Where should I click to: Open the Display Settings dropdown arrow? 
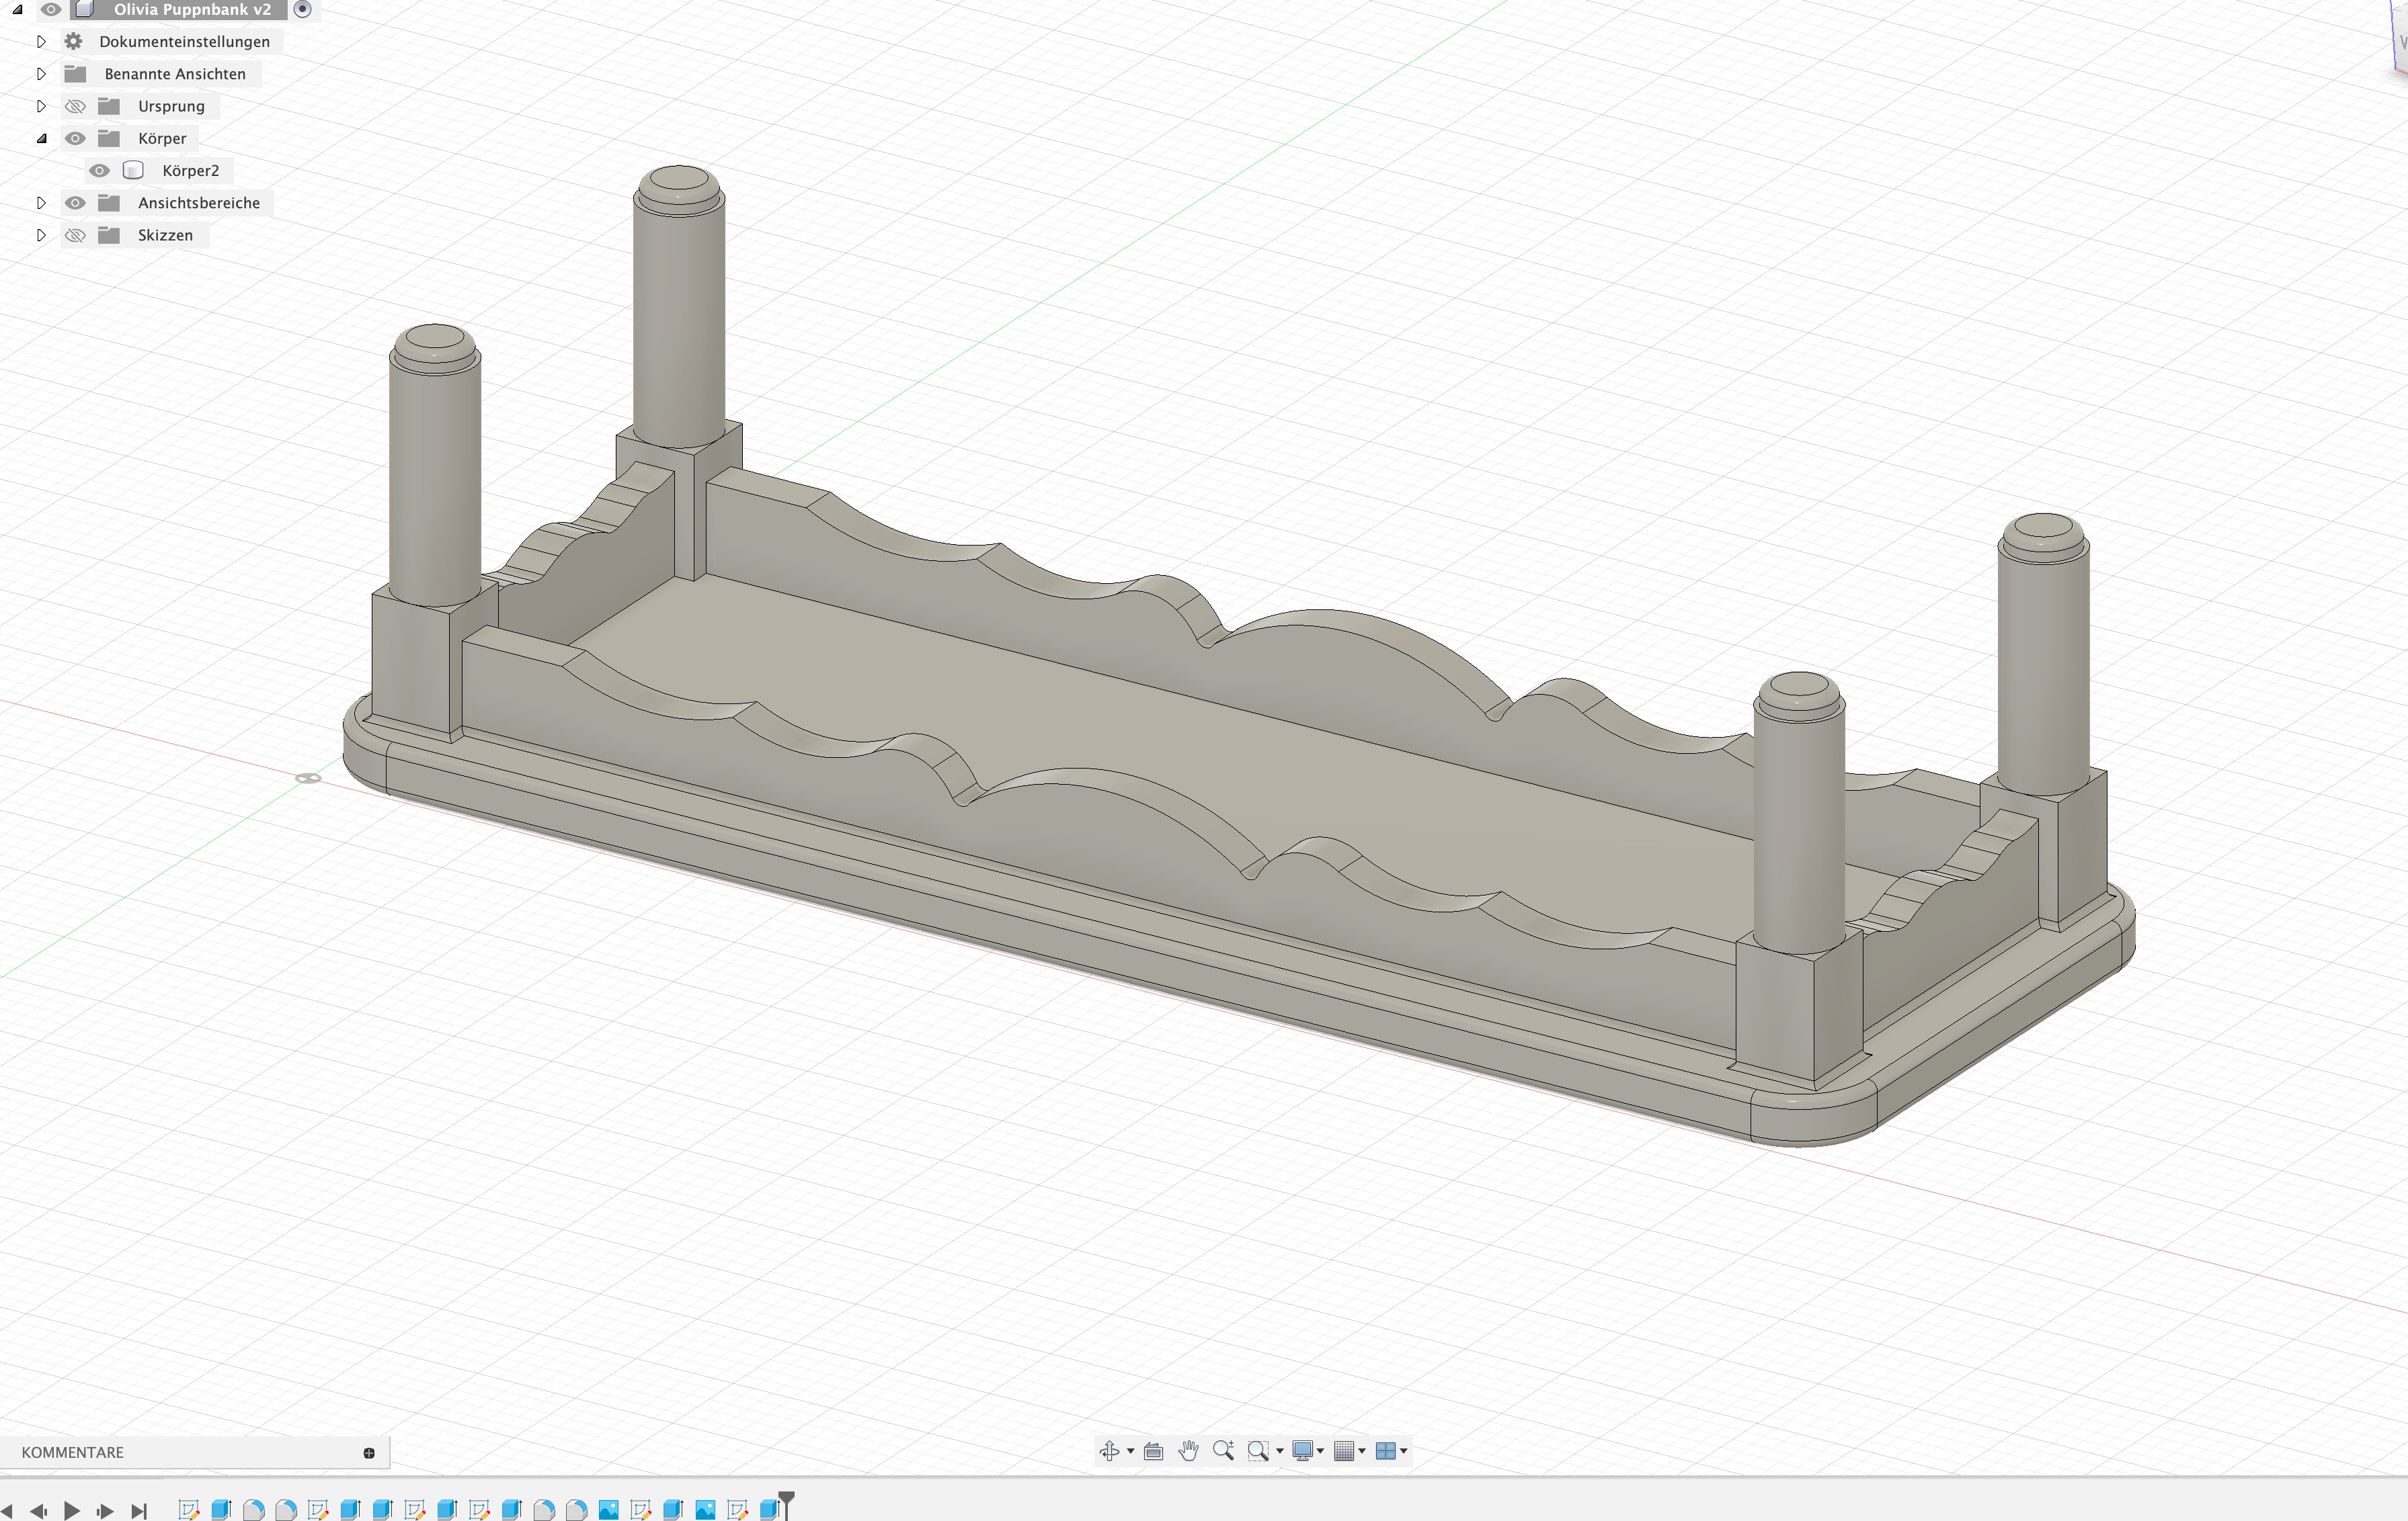pyautogui.click(x=1321, y=1451)
